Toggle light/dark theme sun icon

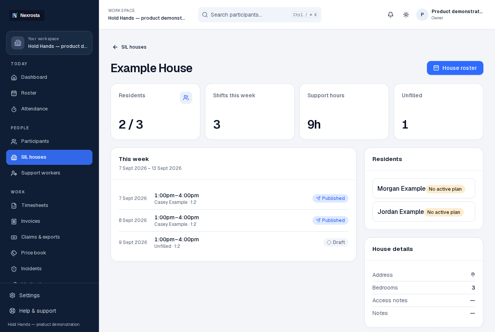tap(406, 15)
